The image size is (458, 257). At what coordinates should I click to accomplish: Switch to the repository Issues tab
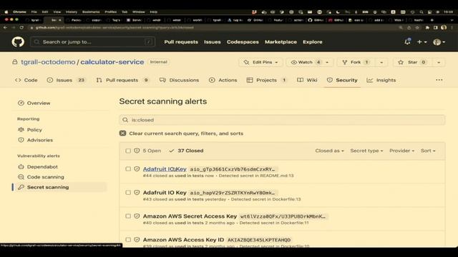66,80
